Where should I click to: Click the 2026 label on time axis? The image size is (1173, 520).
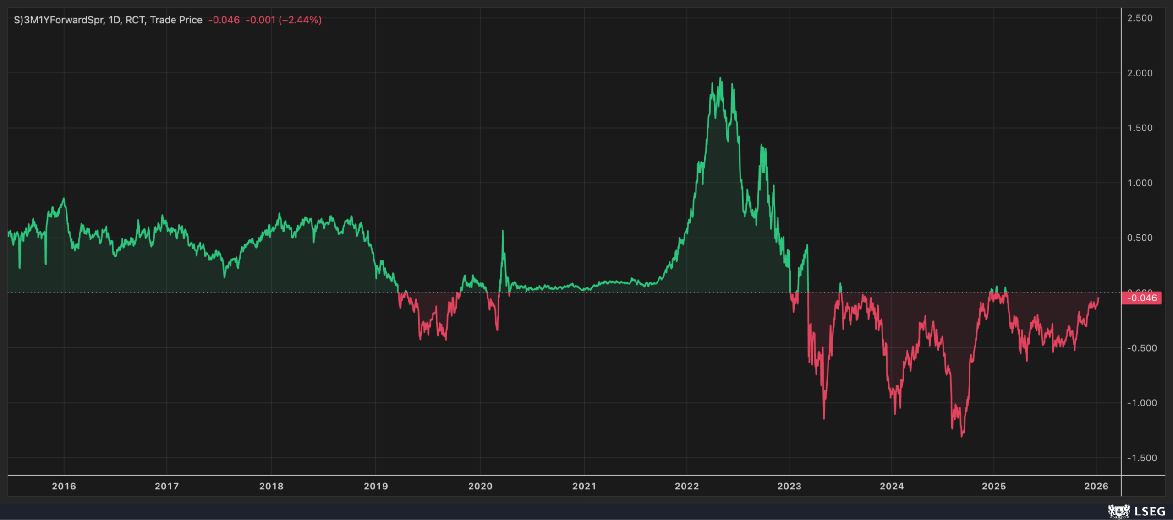coord(1096,486)
